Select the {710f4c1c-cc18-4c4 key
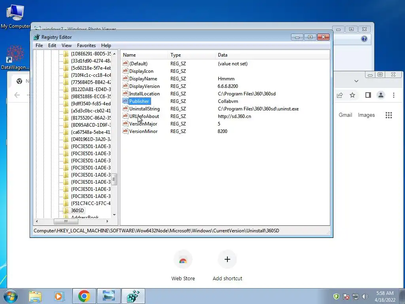This screenshot has height=304, width=405. coord(91,75)
